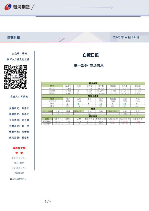
Task: Select the text 银河农产品及衍生品
Action: (x=18, y=59)
